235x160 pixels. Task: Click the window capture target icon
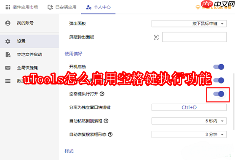[156, 37]
